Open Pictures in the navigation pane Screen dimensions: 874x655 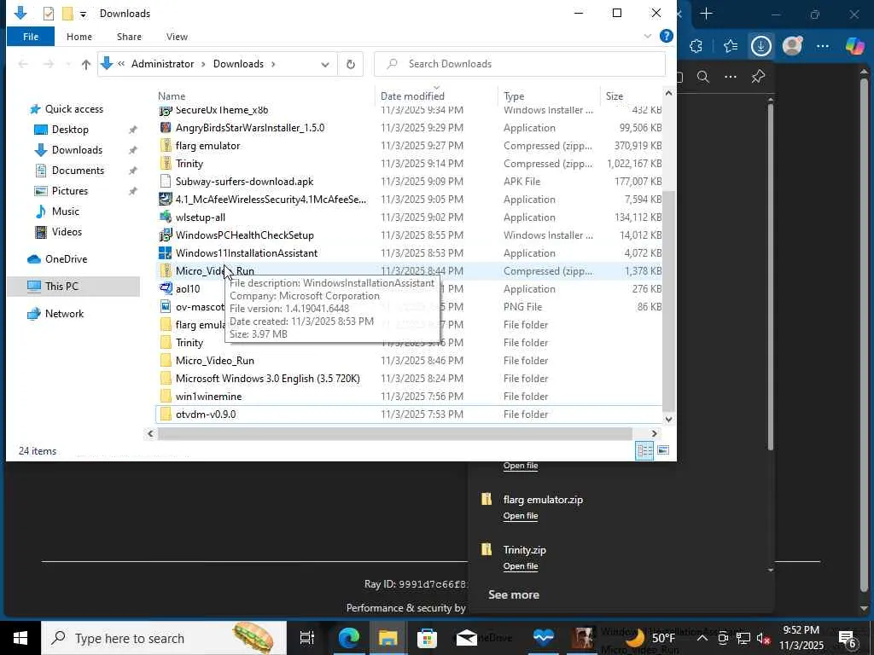70,191
